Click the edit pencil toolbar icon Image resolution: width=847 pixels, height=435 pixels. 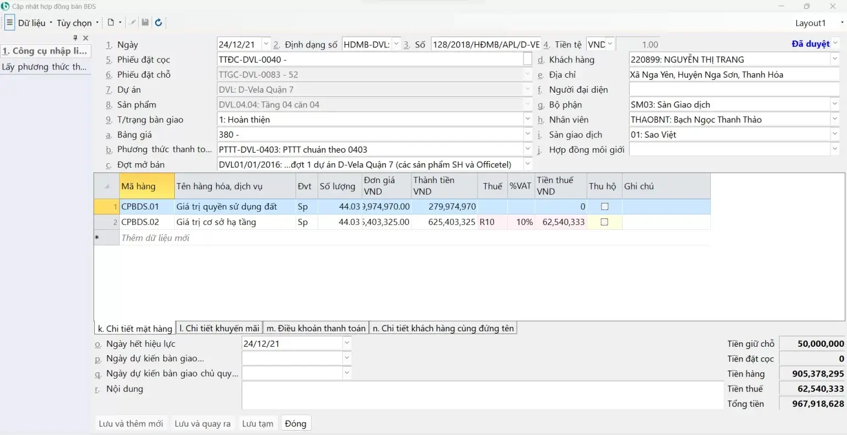pos(132,23)
